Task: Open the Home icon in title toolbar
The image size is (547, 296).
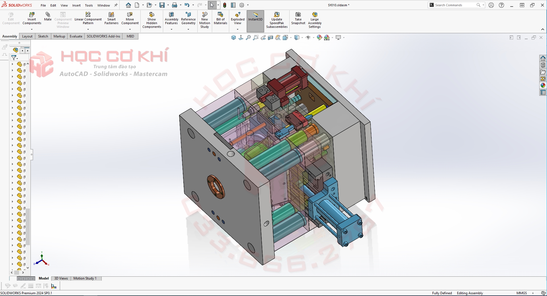Action: [x=128, y=5]
